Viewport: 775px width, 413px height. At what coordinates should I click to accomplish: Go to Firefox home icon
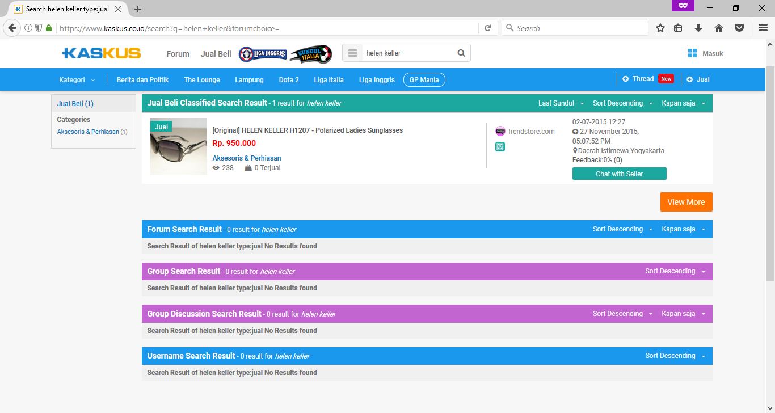[x=719, y=28]
